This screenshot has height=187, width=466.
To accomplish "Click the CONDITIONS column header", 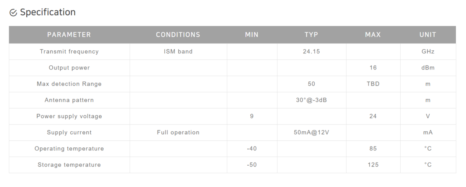I will pyautogui.click(x=178, y=35).
